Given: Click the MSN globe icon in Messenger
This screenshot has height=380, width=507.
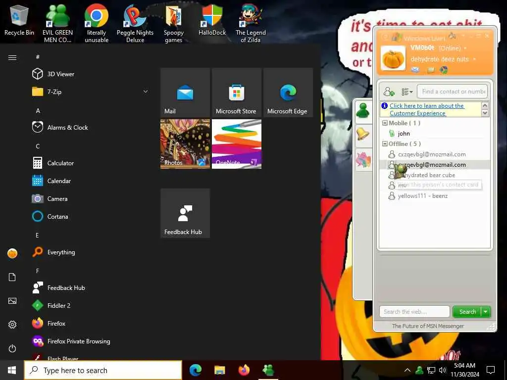Looking at the screenshot, I should [444, 70].
